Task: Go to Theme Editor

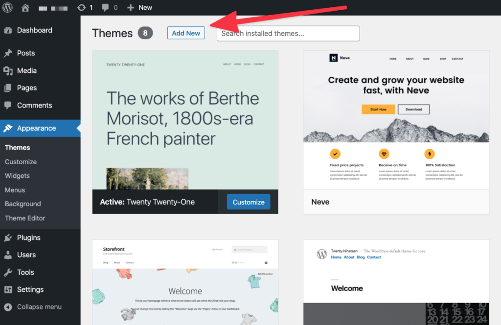Action: (25, 218)
